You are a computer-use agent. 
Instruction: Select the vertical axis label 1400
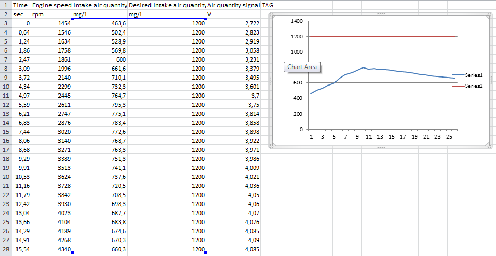[297, 21]
